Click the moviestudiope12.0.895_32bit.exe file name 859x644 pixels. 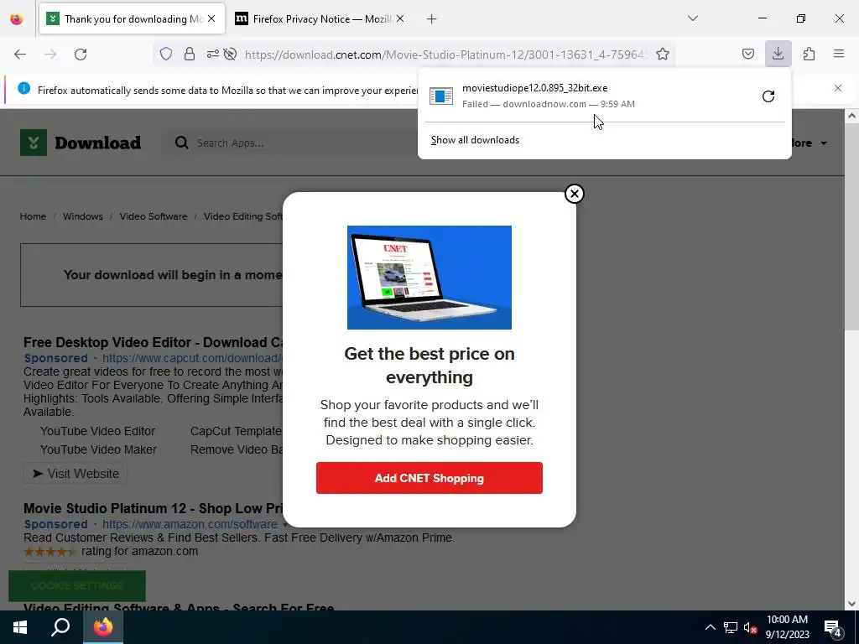534,88
